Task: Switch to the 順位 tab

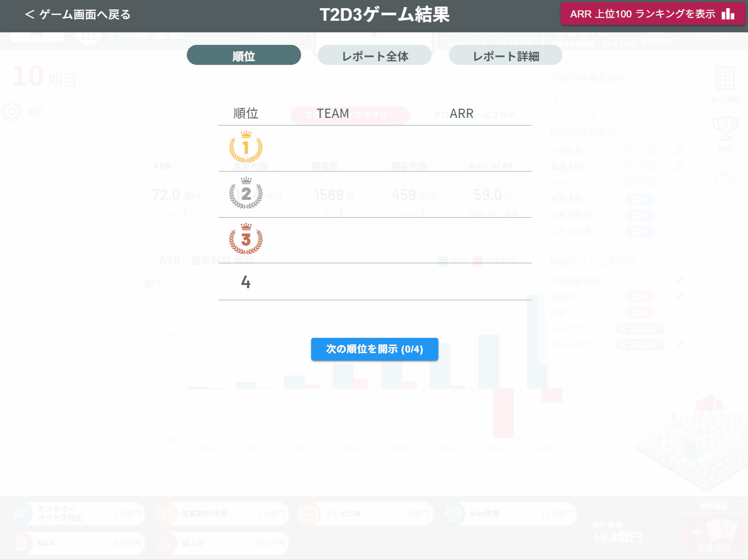Action: tap(244, 56)
